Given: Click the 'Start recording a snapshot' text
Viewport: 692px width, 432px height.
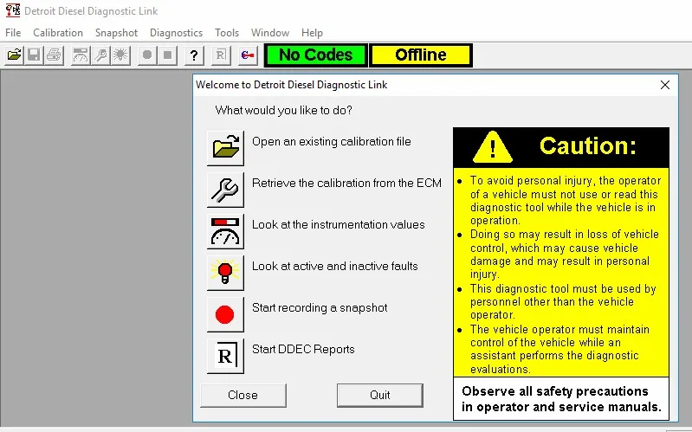Looking at the screenshot, I should pos(320,307).
